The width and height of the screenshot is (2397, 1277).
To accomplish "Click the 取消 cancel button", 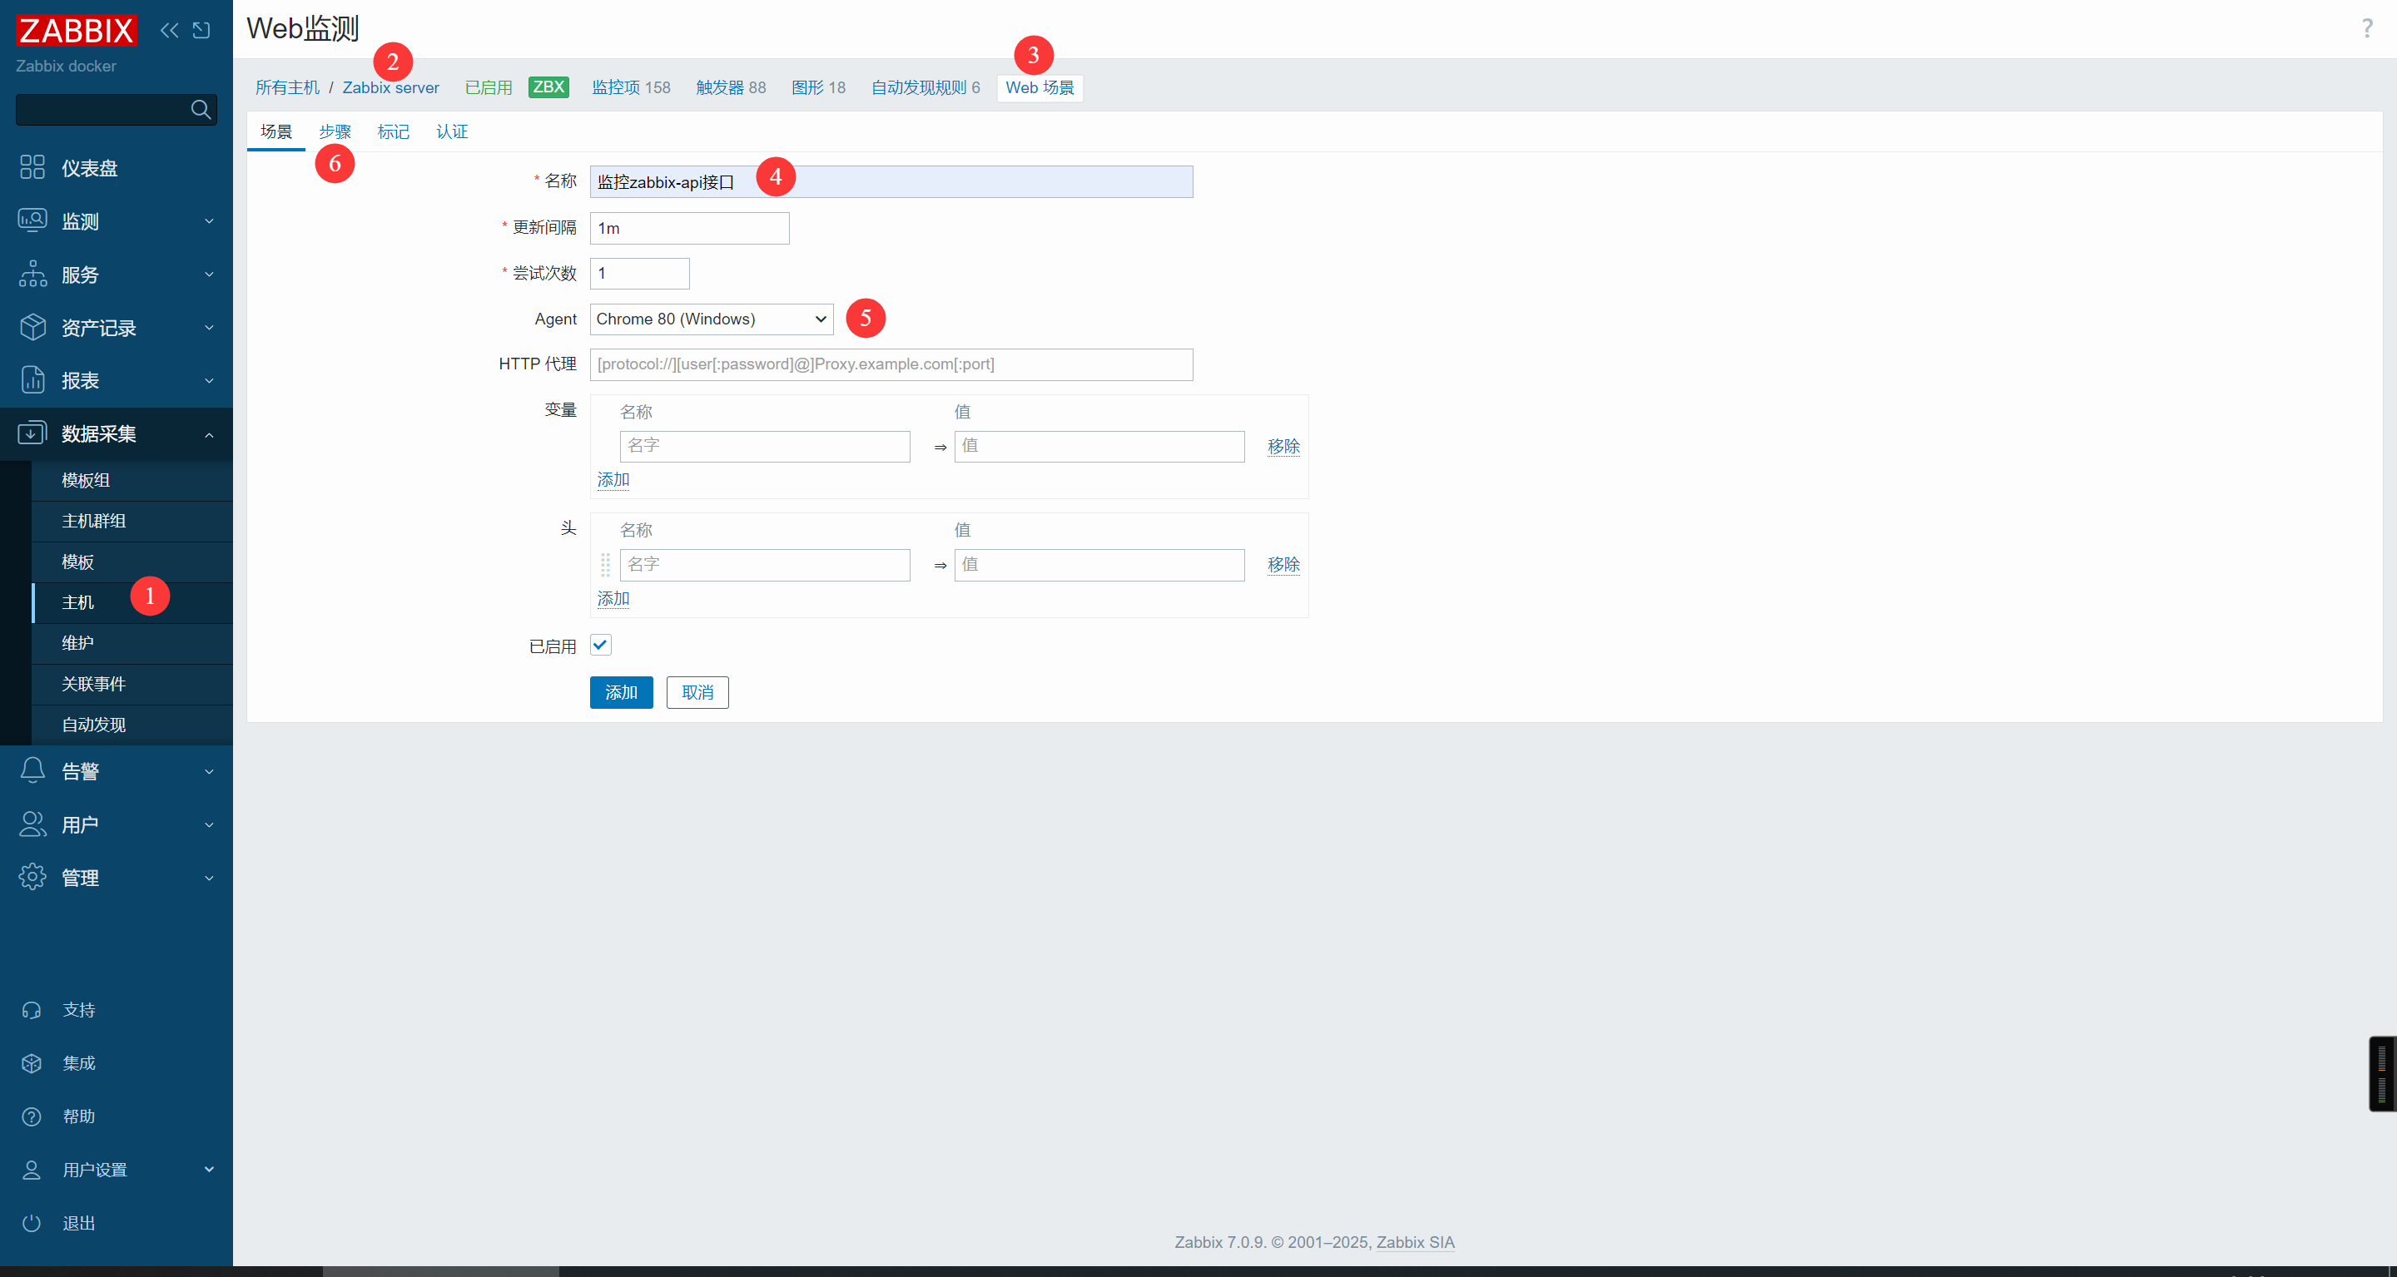I will click(697, 692).
